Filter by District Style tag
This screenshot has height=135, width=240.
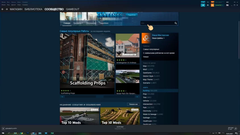pos(151,76)
